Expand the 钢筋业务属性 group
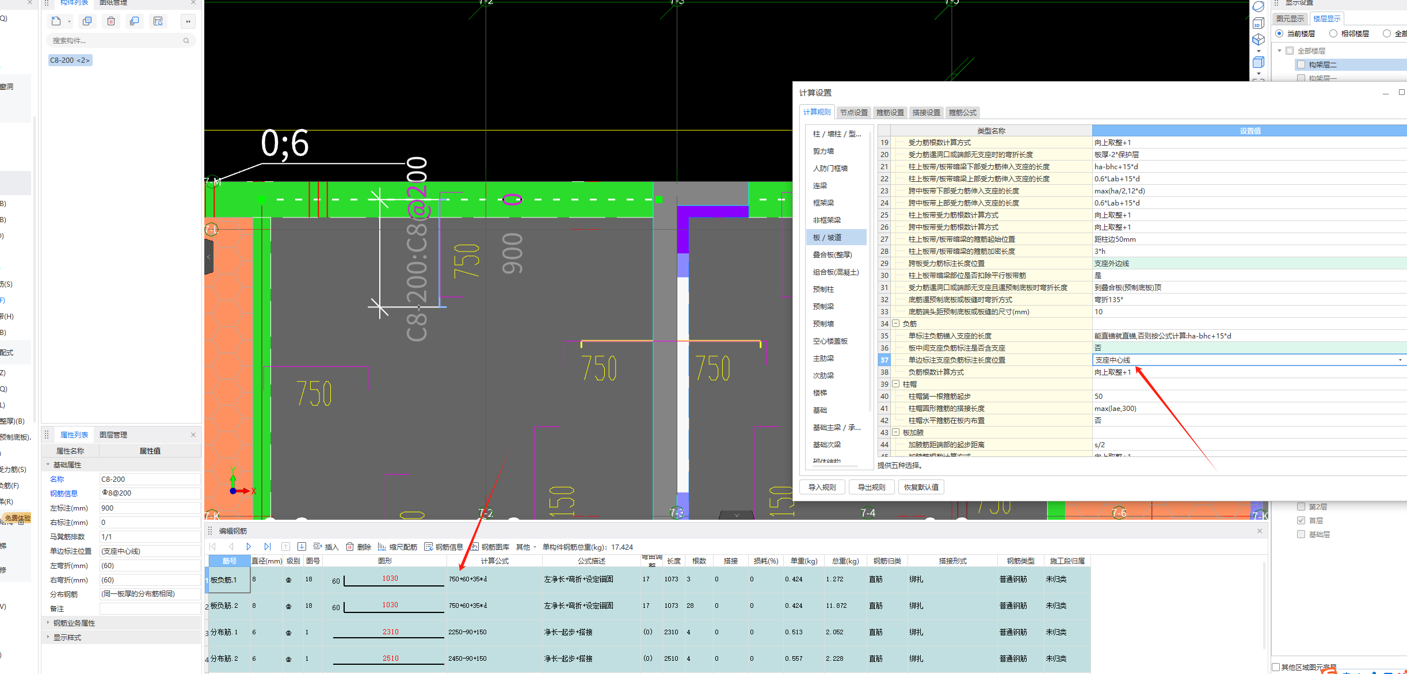 (48, 623)
